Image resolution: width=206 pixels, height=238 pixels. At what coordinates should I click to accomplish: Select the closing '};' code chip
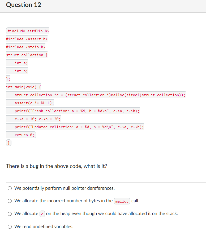click(8, 79)
